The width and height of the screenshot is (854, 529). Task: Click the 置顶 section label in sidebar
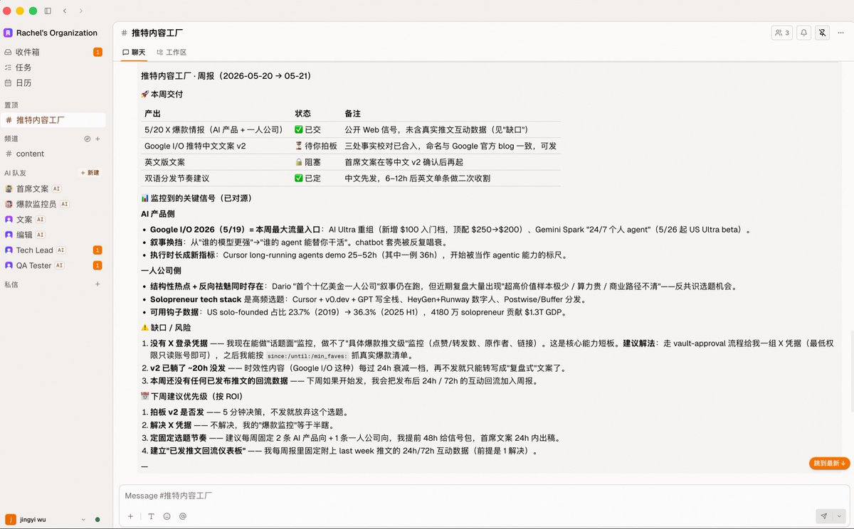click(x=11, y=105)
